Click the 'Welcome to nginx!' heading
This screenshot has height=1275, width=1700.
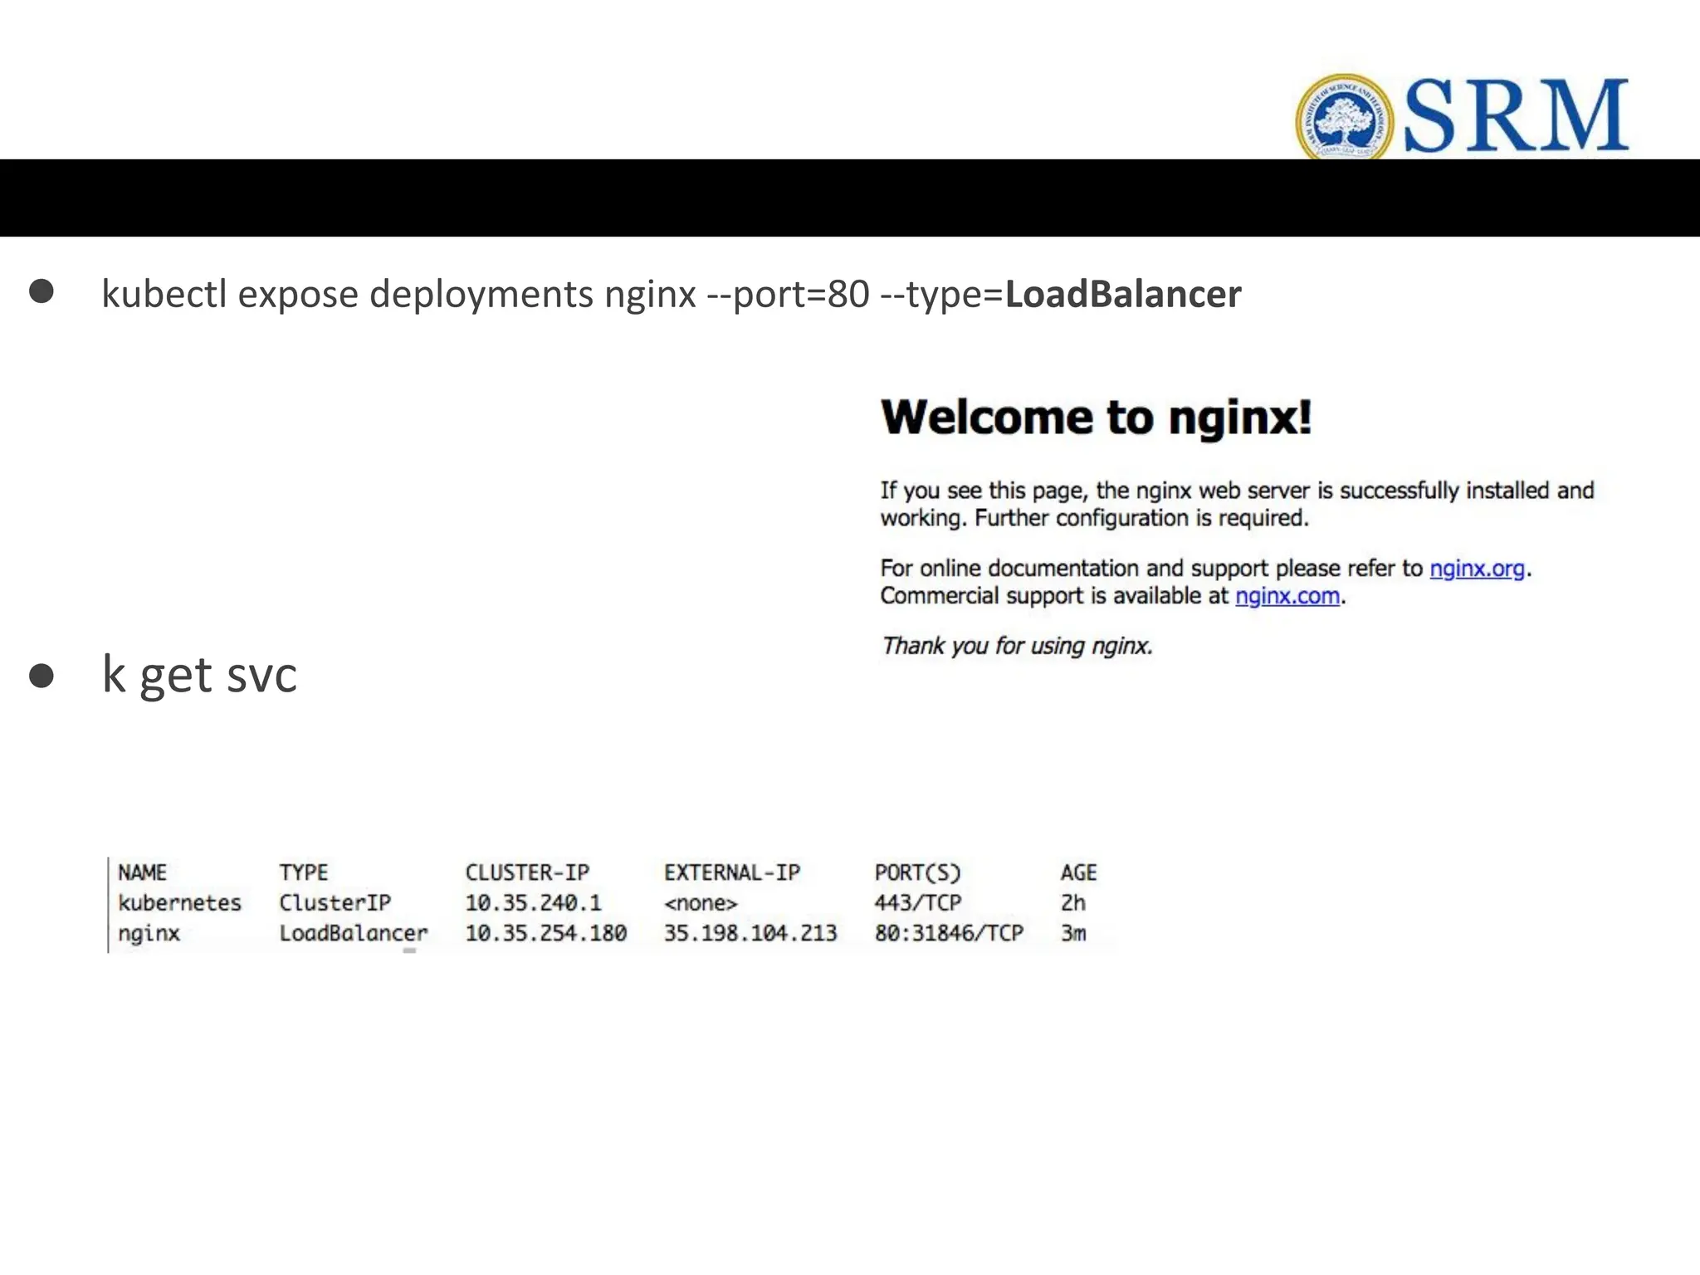coord(1096,417)
